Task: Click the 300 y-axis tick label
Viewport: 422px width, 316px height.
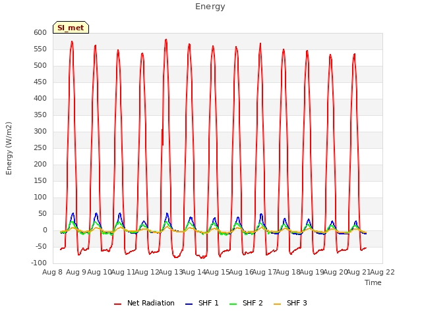Action: (x=40, y=132)
